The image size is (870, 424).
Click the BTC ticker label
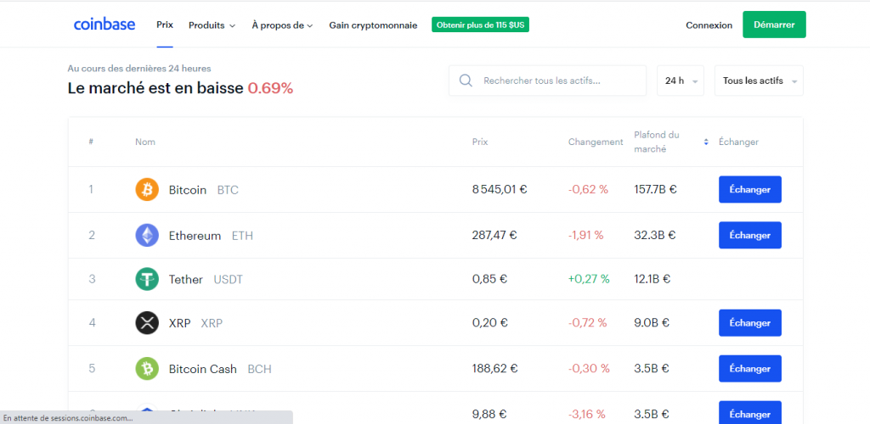click(228, 191)
